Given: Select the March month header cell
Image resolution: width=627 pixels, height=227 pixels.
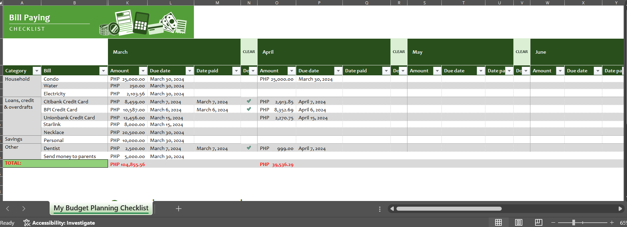Looking at the screenshot, I should (174, 52).
